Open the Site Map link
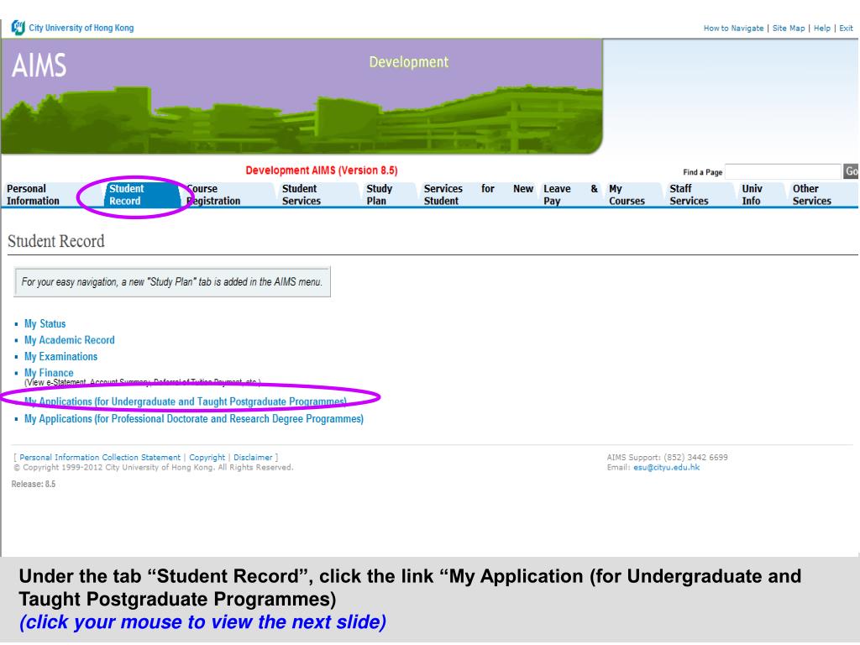860x645 pixels. coord(789,28)
